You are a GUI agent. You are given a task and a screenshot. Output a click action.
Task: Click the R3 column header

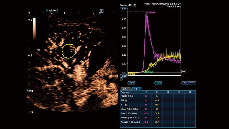tap(179, 92)
